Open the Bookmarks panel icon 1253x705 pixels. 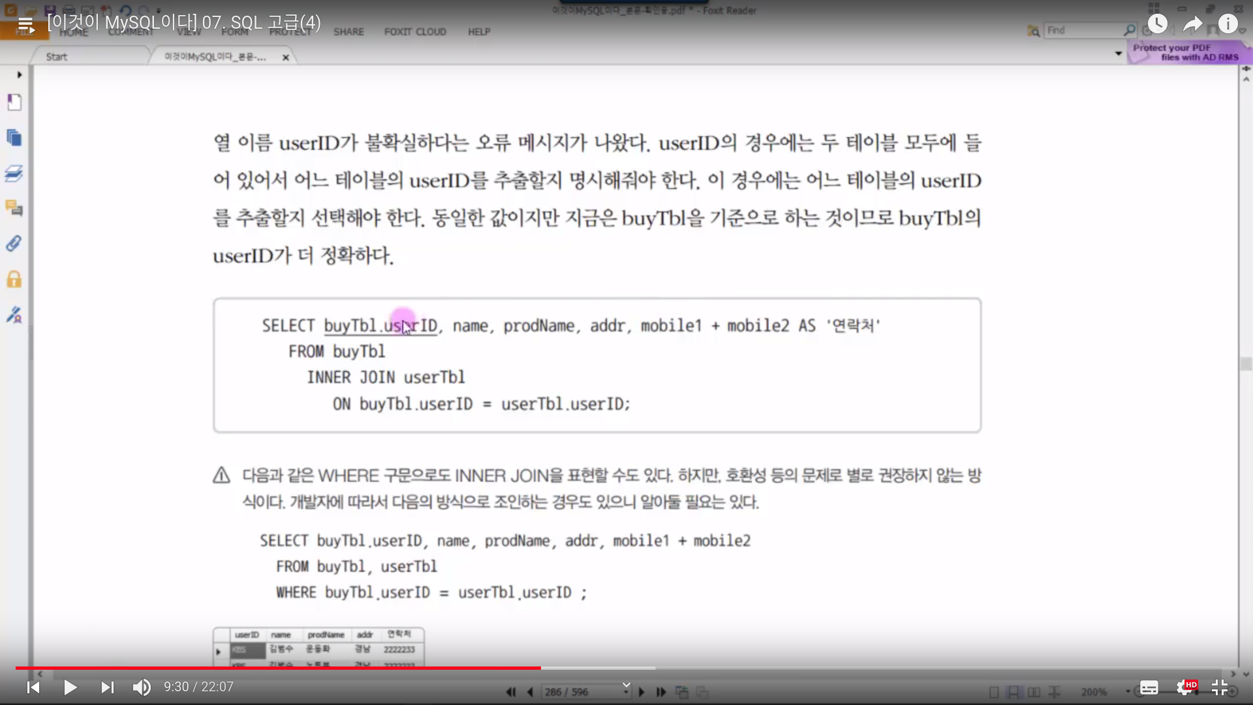click(x=14, y=102)
